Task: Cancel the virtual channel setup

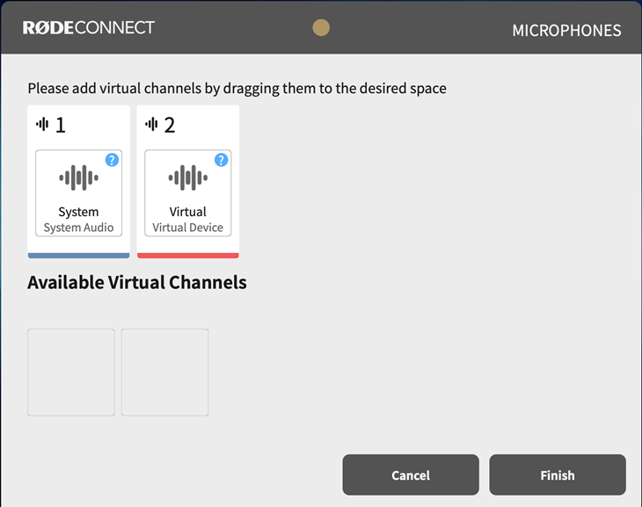Action: pos(411,474)
